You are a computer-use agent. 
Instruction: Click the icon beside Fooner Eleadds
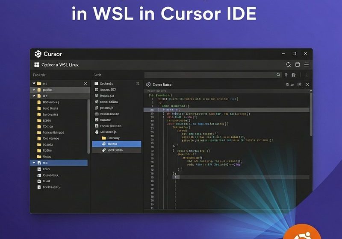tap(97, 126)
